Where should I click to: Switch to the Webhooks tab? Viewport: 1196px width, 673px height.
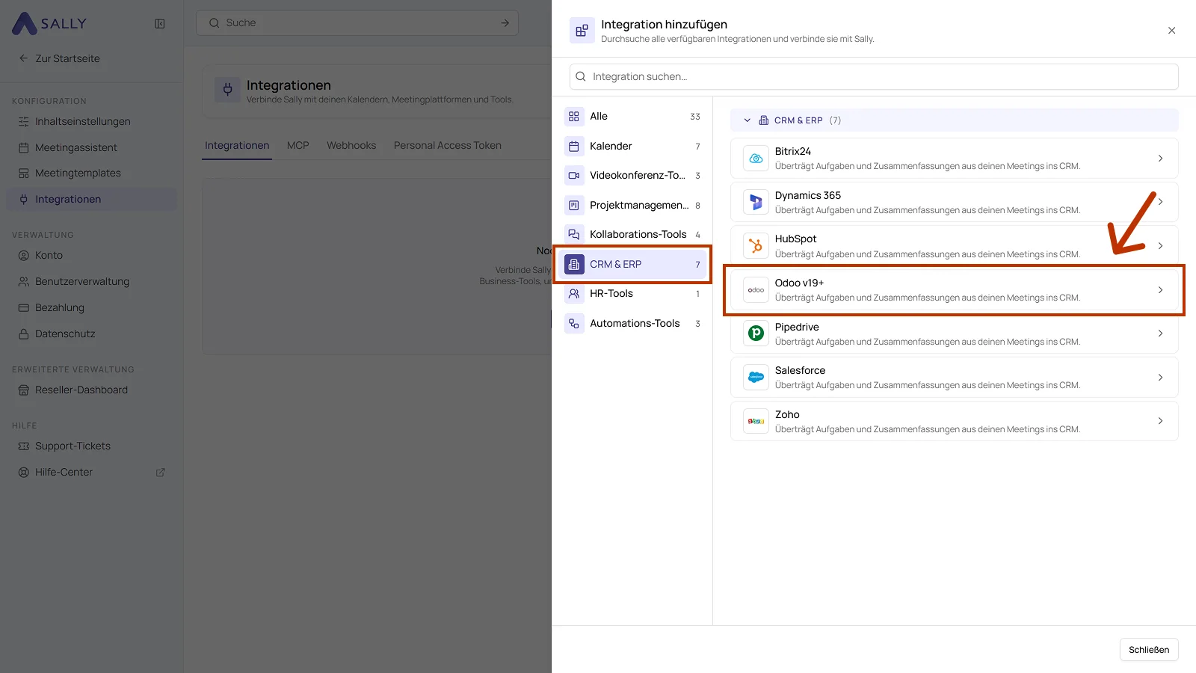point(351,146)
